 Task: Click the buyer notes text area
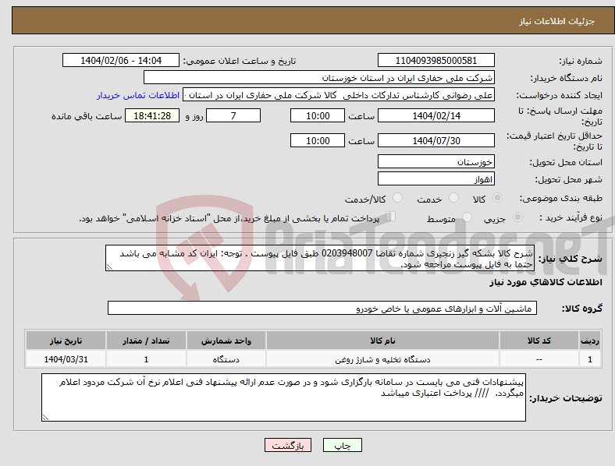click(283, 397)
